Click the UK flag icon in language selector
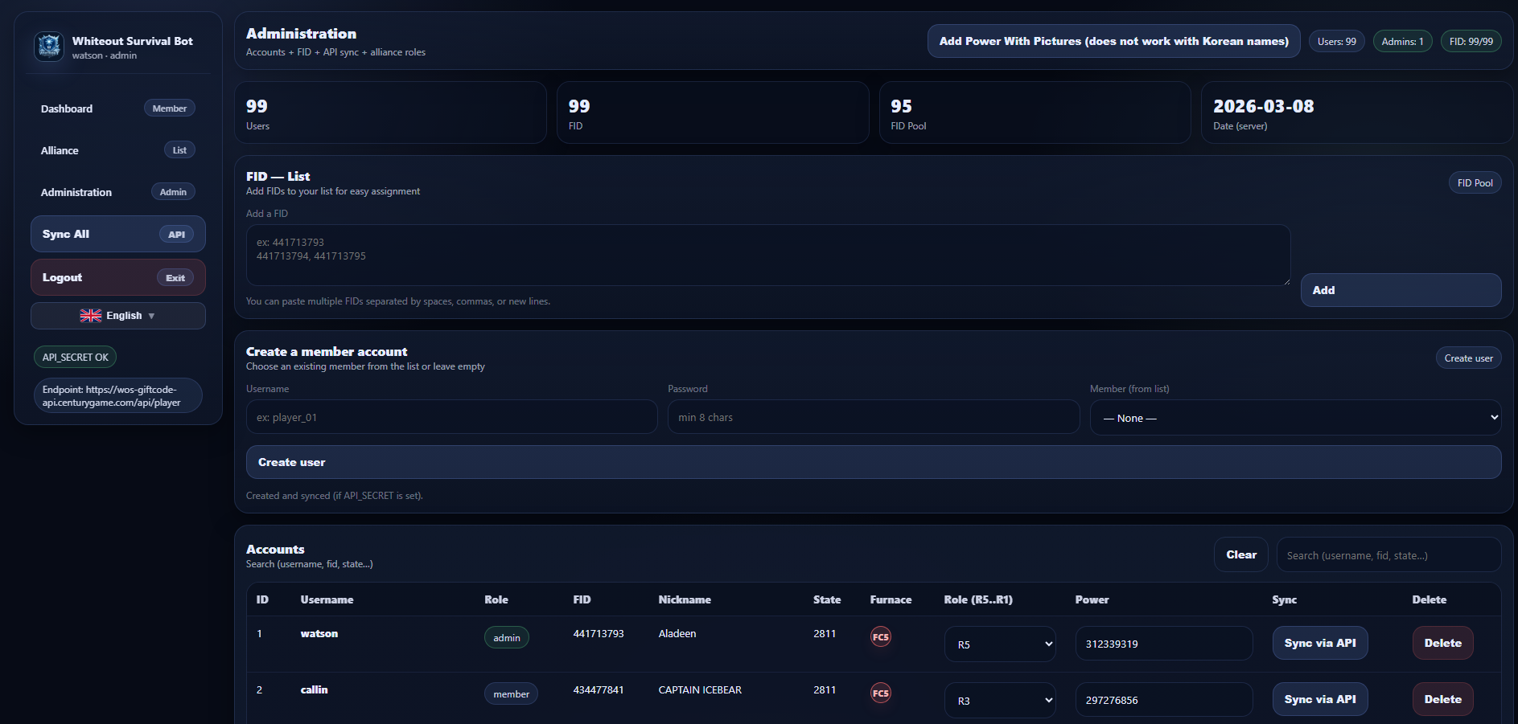Screen dimensions: 1518x724 [91, 315]
